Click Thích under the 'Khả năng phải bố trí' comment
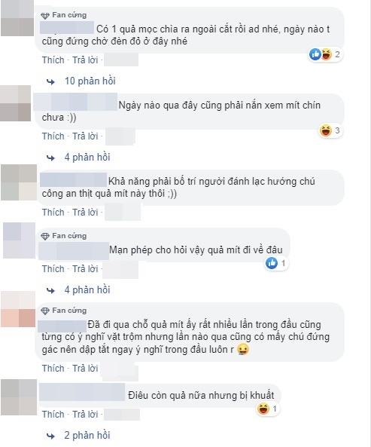This screenshot has height=447, width=371. tap(53, 213)
